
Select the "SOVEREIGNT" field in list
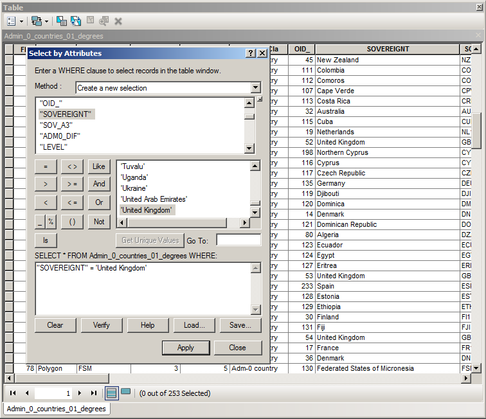tap(66, 114)
